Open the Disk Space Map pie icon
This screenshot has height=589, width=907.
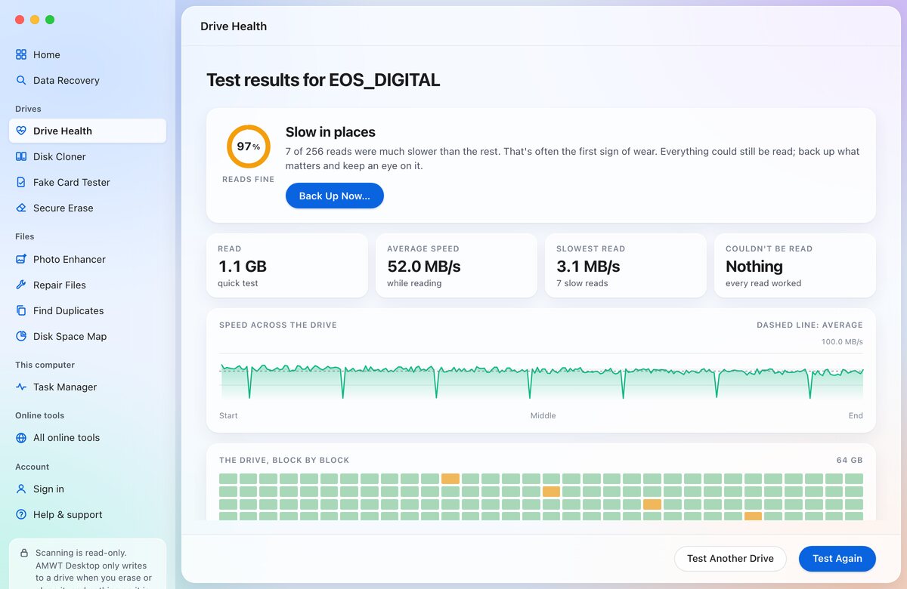pyautogui.click(x=21, y=336)
